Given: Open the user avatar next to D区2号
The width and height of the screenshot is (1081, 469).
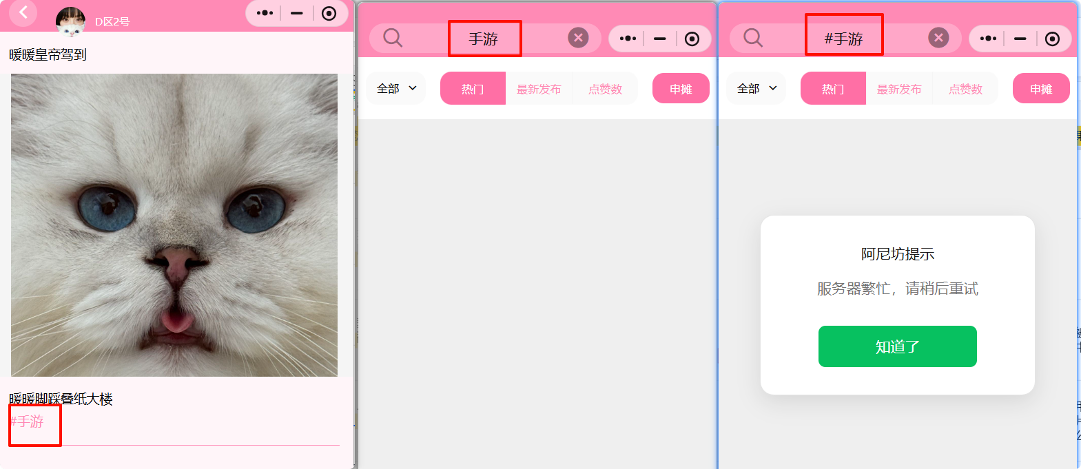Looking at the screenshot, I should (70, 21).
